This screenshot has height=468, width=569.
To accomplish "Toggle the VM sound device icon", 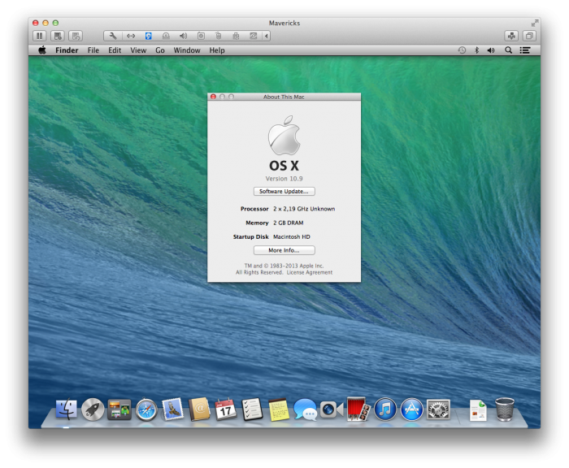I will (x=183, y=36).
